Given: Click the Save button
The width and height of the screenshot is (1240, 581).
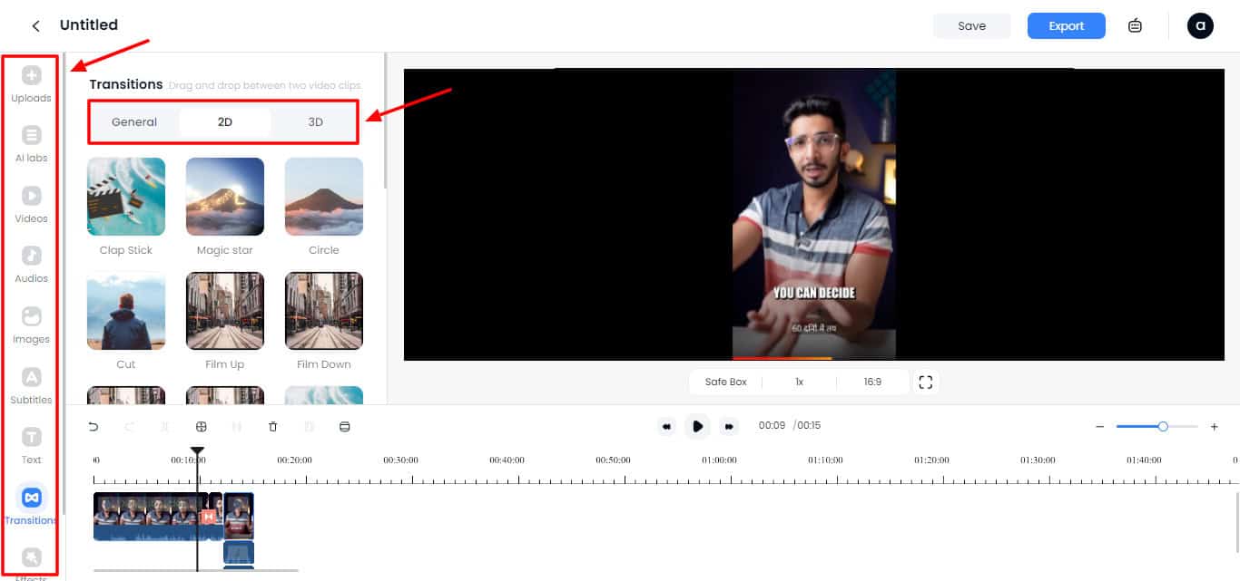Looking at the screenshot, I should 971,25.
